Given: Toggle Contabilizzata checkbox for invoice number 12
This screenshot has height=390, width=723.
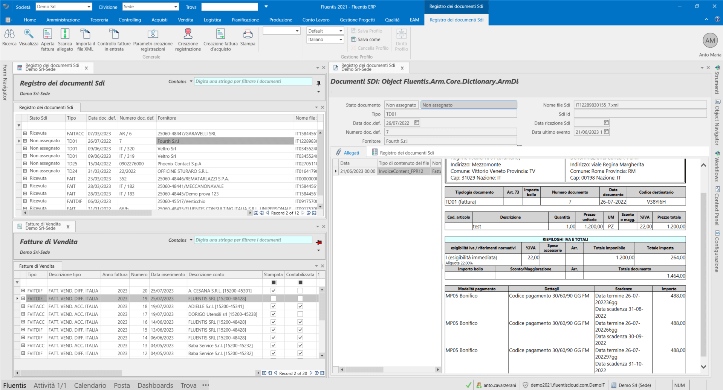Looking at the screenshot, I should pos(300,353).
